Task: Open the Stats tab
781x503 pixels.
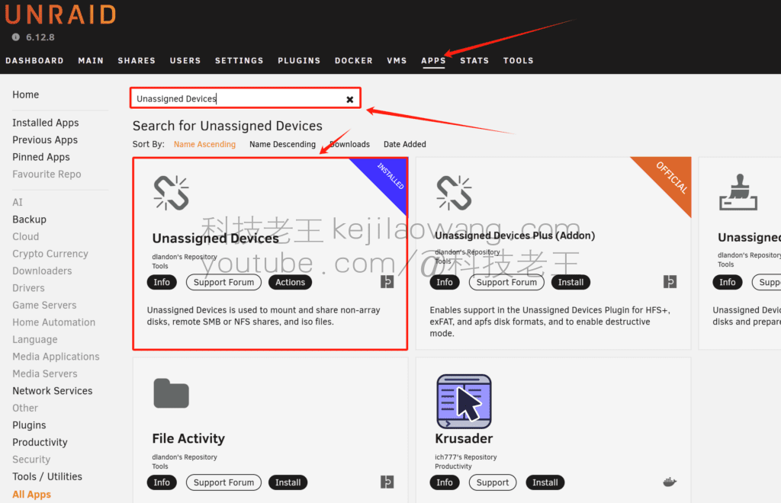Action: tap(474, 61)
